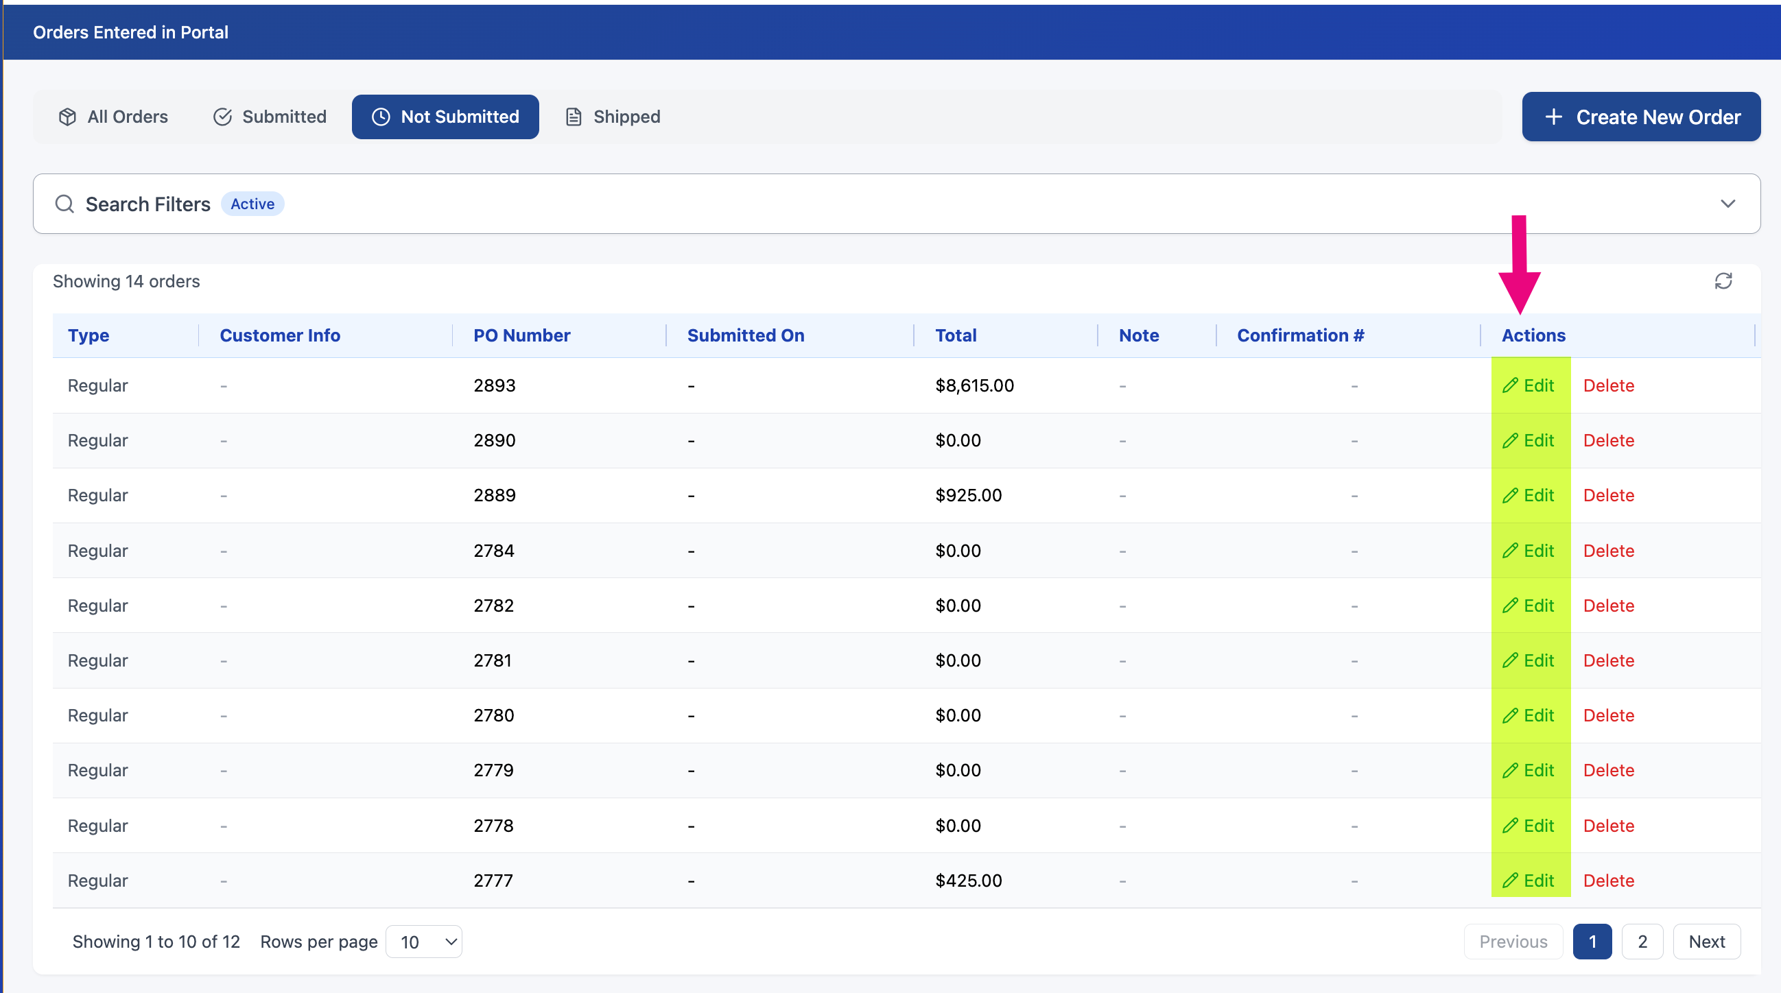
Task: Sort by the PO Number column header
Action: click(521, 335)
